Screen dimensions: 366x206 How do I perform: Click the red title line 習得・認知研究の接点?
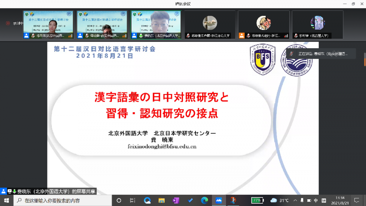(162, 113)
